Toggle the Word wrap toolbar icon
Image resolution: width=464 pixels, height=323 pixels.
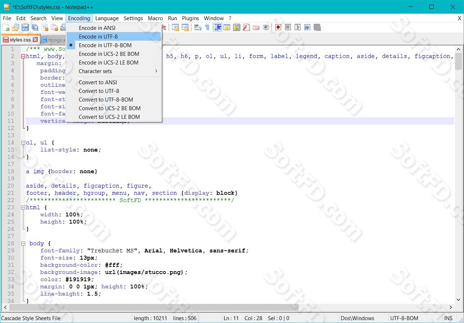[198, 27]
